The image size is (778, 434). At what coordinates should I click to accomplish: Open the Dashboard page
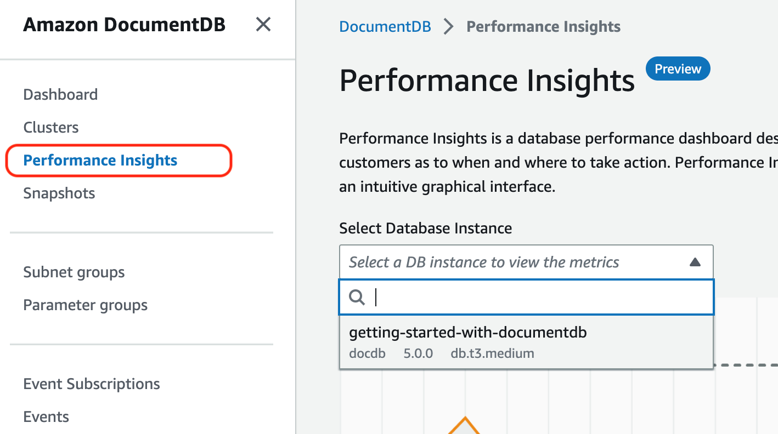tap(60, 94)
